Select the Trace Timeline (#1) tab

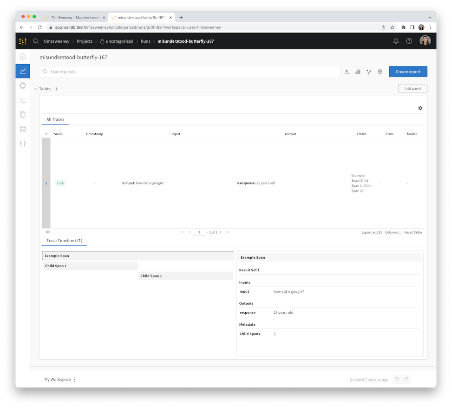tap(64, 241)
